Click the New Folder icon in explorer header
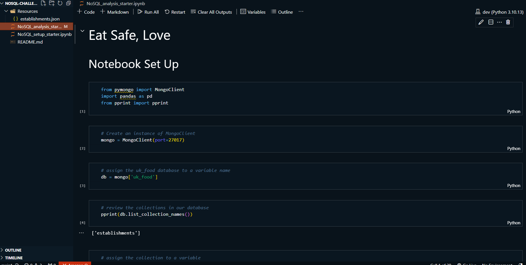 [x=52, y=3]
